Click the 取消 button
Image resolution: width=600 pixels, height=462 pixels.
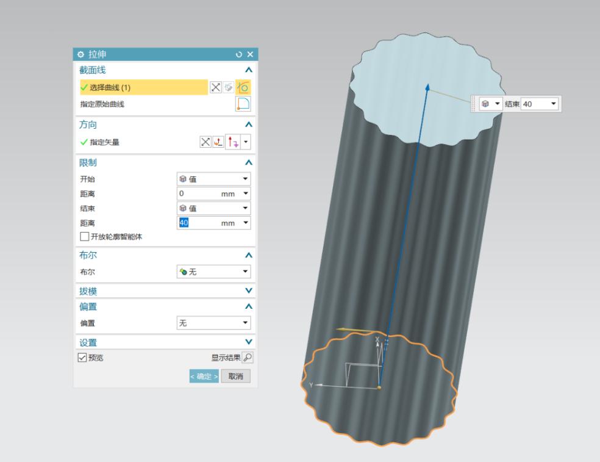point(236,376)
